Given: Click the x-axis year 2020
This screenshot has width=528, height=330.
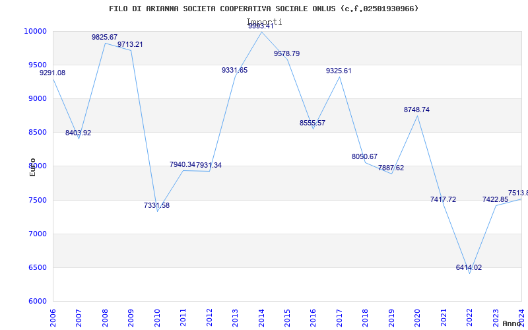Looking at the screenshot, I should [x=418, y=318].
